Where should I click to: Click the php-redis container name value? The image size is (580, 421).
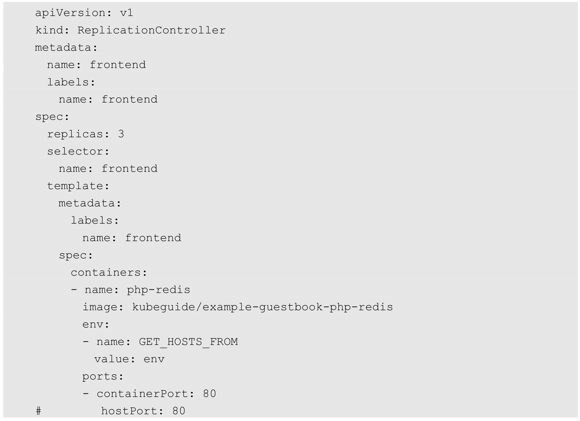158,290
